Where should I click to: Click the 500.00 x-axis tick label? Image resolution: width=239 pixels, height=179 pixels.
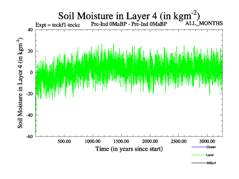(x=64, y=141)
